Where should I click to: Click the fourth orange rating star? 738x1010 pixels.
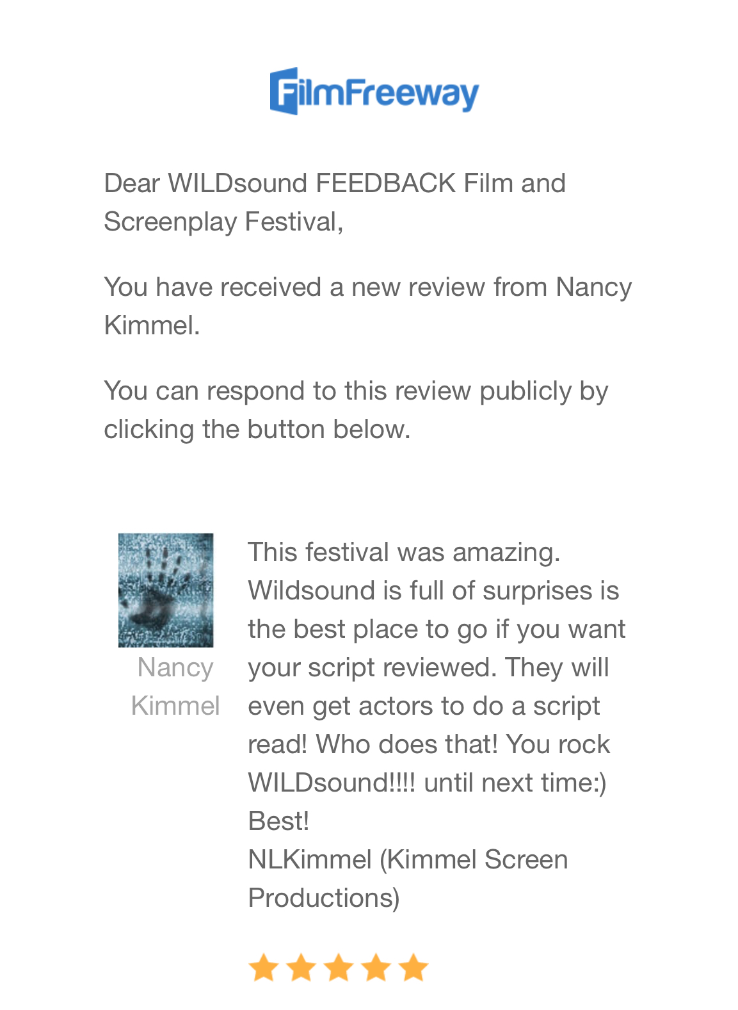pos(376,967)
